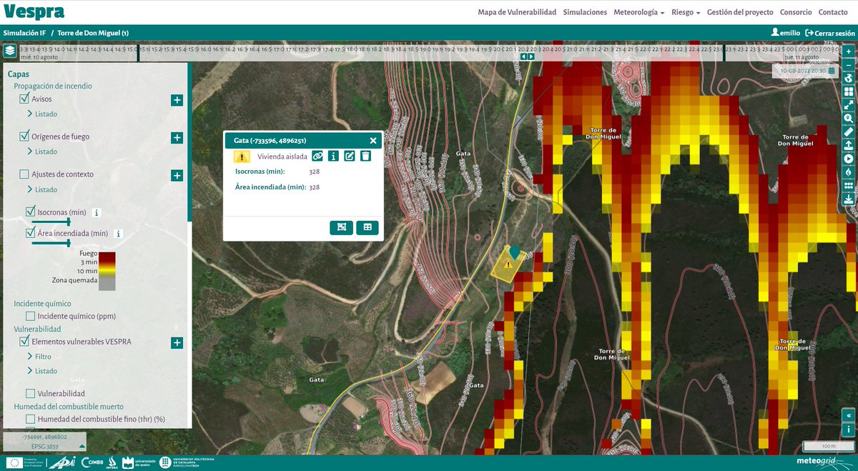
Task: Uncheck Elementos vulnerables VESPRA checkbox
Action: coord(24,341)
